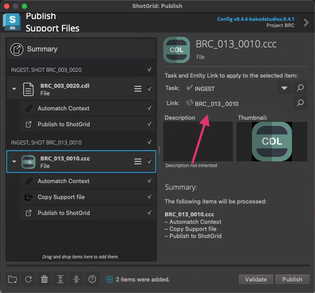Open hamburger menu on BRC_003_0020.cdl row
The width and height of the screenshot is (315, 293).
point(138,89)
